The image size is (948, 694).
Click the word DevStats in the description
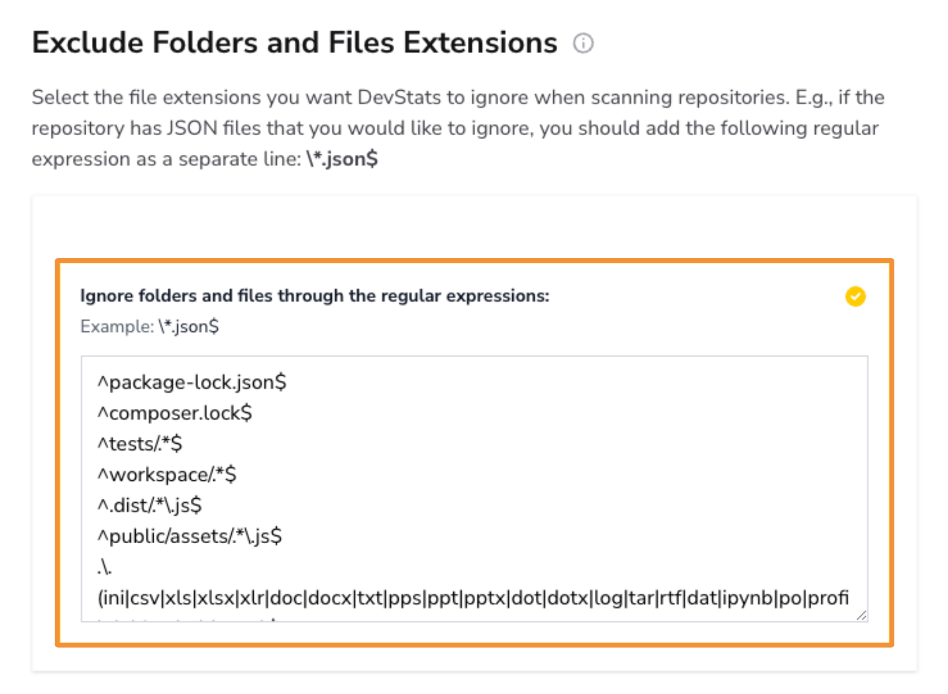coord(399,98)
